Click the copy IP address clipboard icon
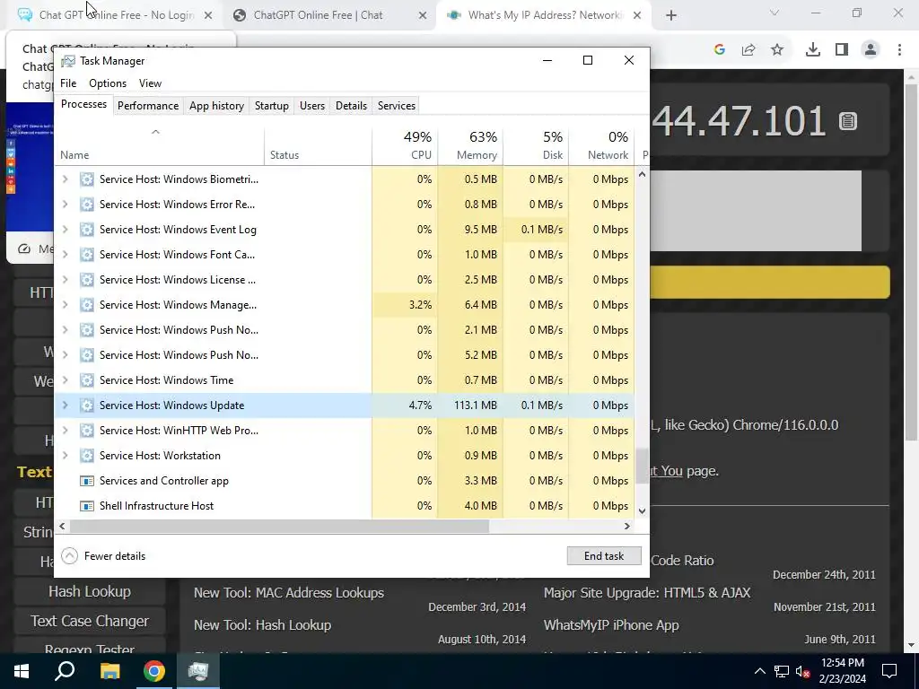This screenshot has height=689, width=919. 847,121
